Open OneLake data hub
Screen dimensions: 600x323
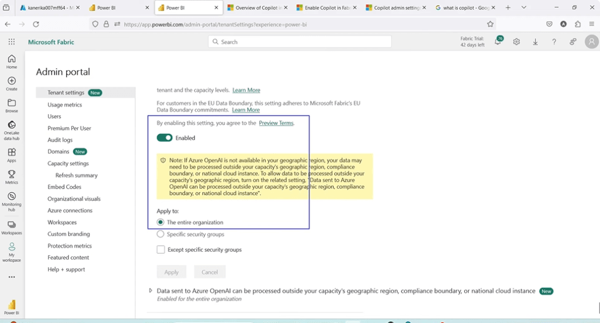click(x=12, y=130)
